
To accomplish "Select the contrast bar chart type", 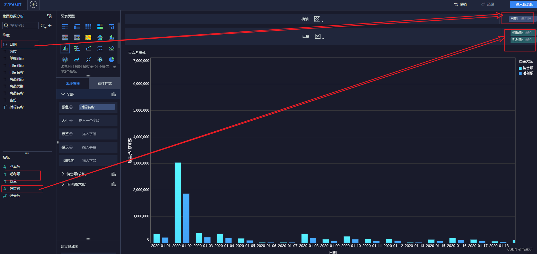I will click(77, 49).
